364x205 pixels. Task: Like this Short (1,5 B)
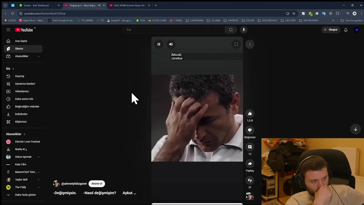[250, 114]
